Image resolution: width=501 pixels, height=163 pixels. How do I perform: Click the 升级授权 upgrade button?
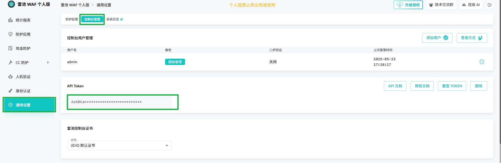pyautogui.click(x=408, y=5)
